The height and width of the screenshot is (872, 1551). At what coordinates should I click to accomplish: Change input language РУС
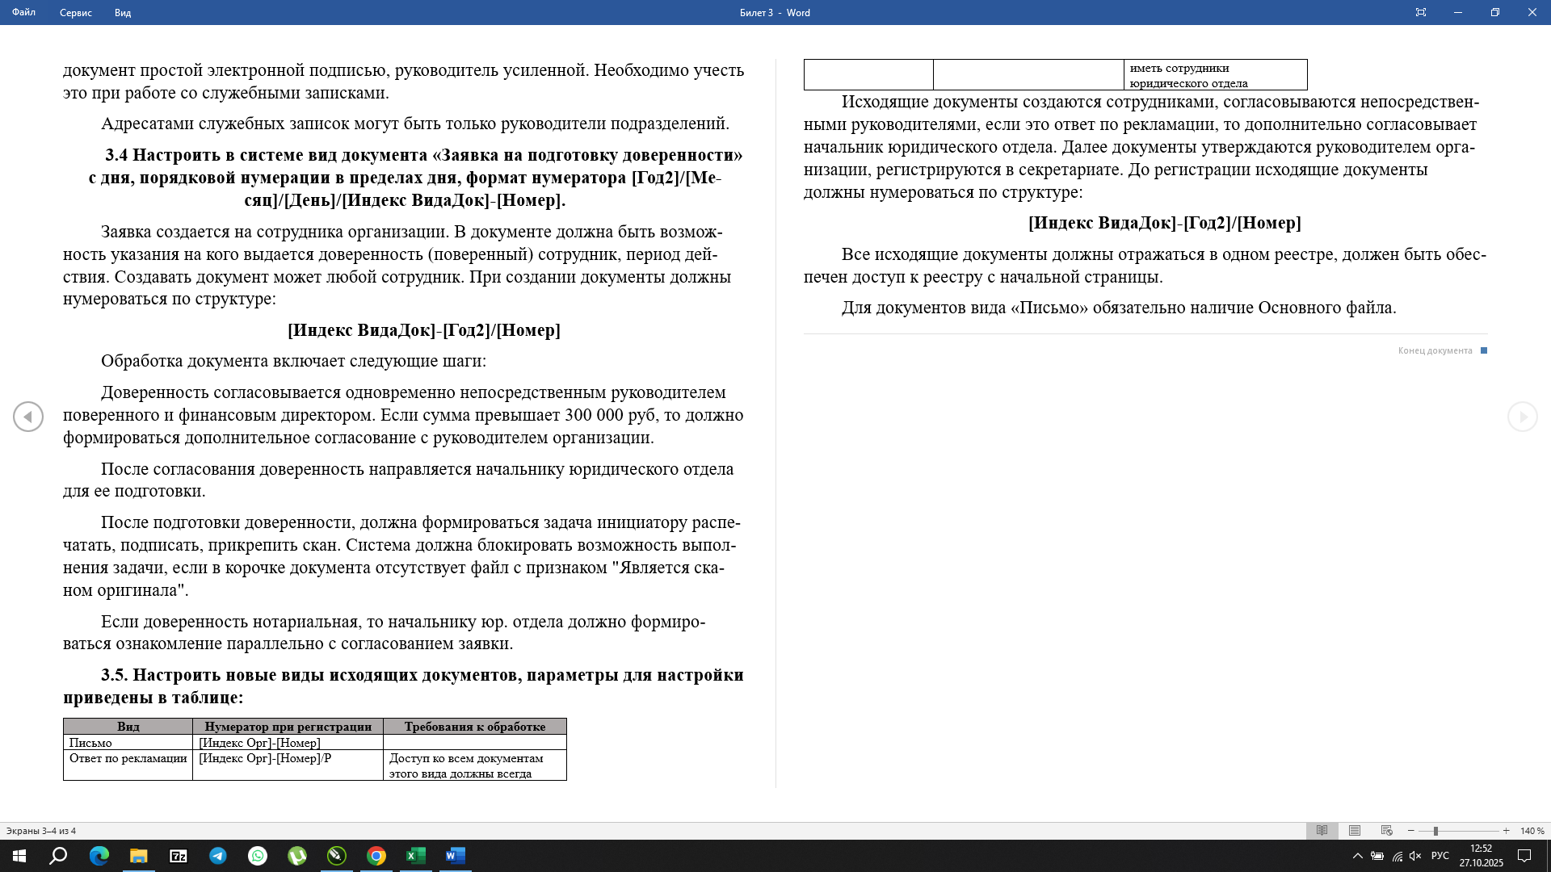point(1440,856)
